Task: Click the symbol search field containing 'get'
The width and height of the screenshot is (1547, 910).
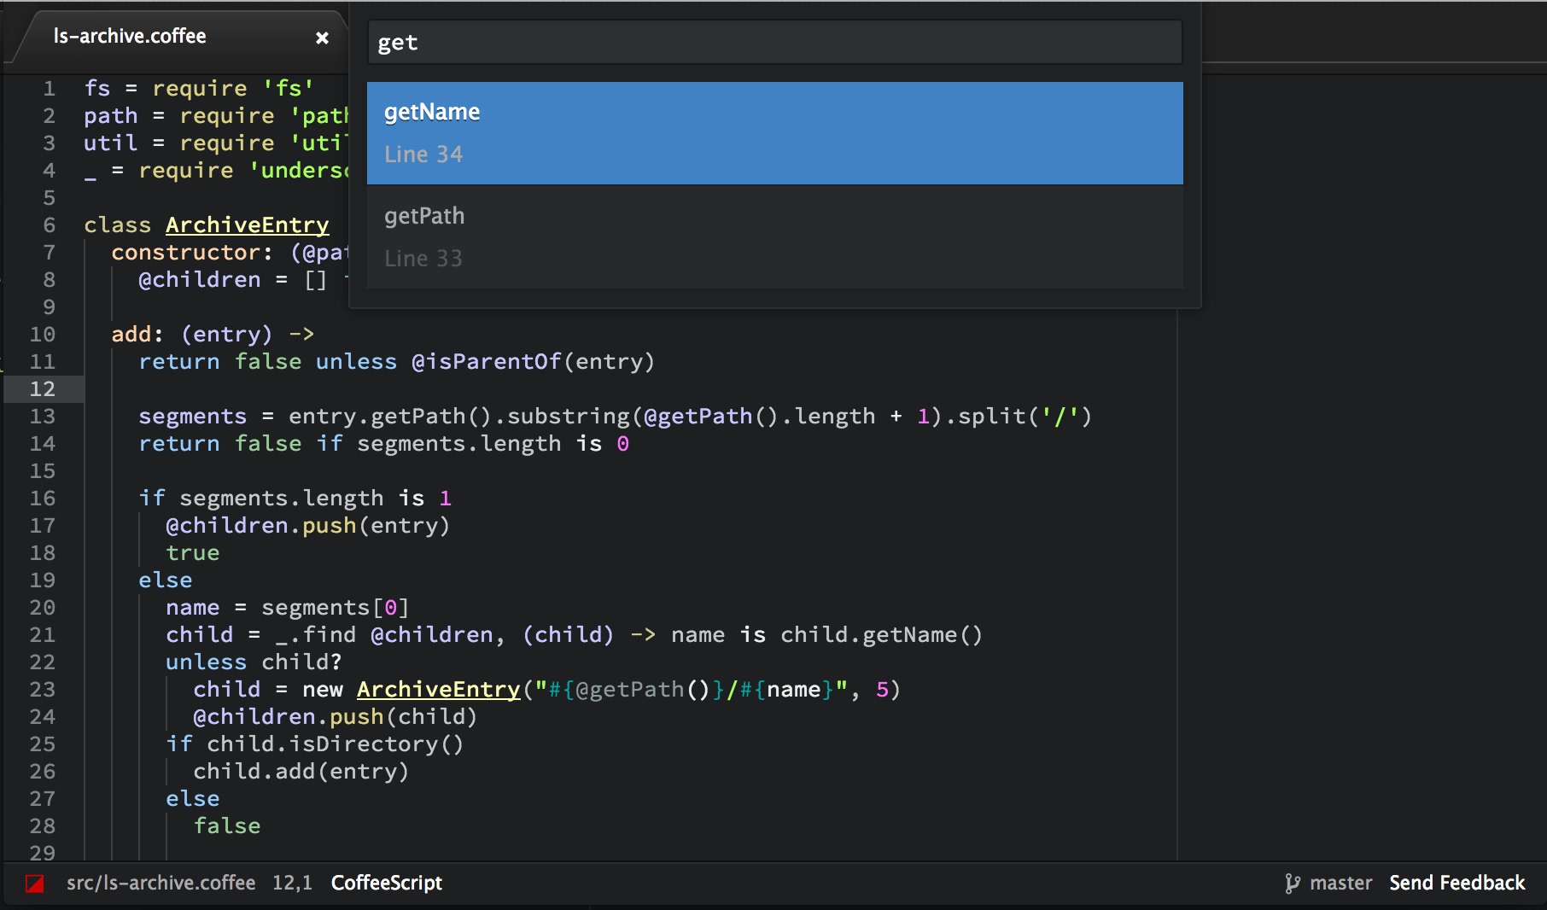Action: click(774, 43)
